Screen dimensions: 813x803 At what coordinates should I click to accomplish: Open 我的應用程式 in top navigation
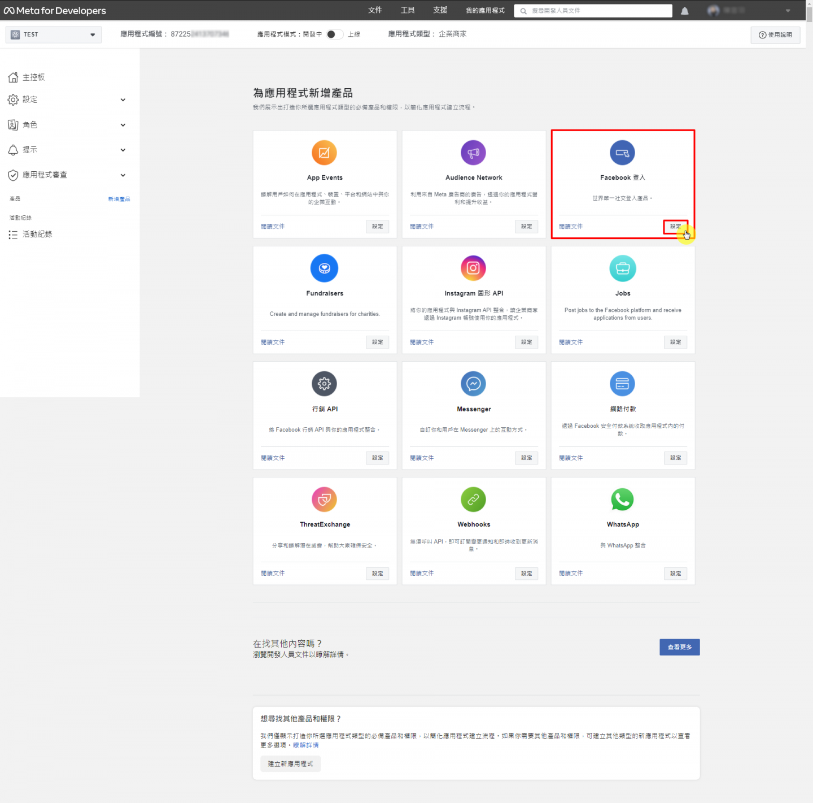tap(485, 10)
